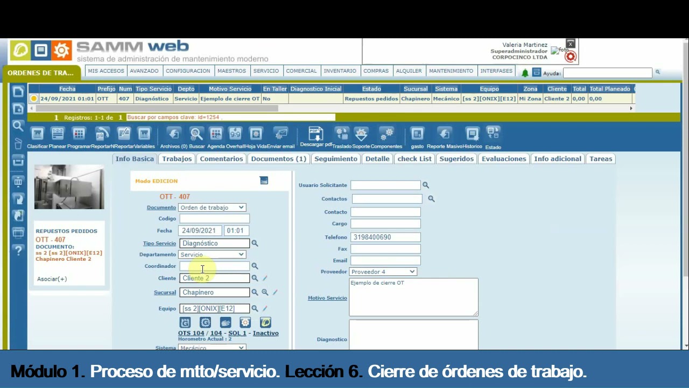Expand the Documento dropdown
Screen dimensions: 689x388
point(212,207)
